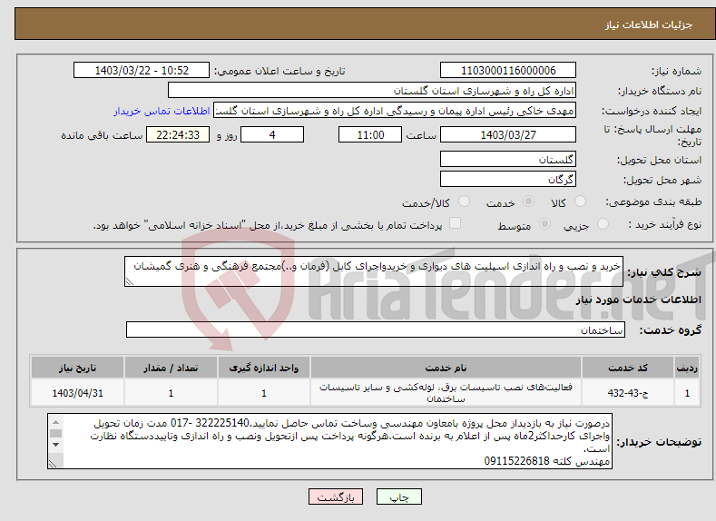Click the need date cell 1403/04/31
Image resolution: width=716 pixels, height=521 pixels.
tap(78, 393)
